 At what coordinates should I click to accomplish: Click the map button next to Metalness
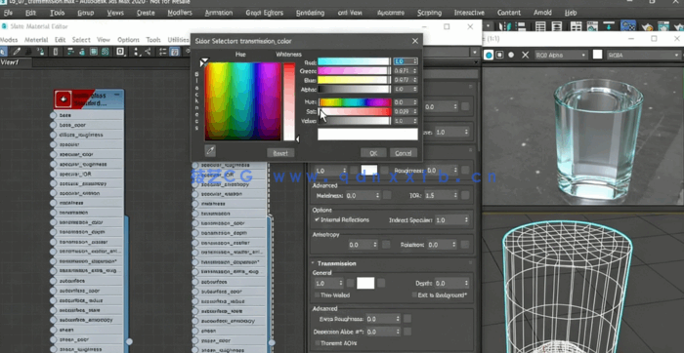coord(387,195)
